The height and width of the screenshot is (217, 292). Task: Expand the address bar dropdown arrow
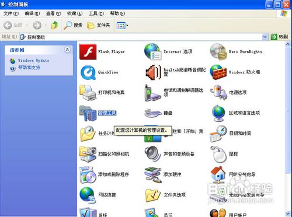click(x=265, y=37)
